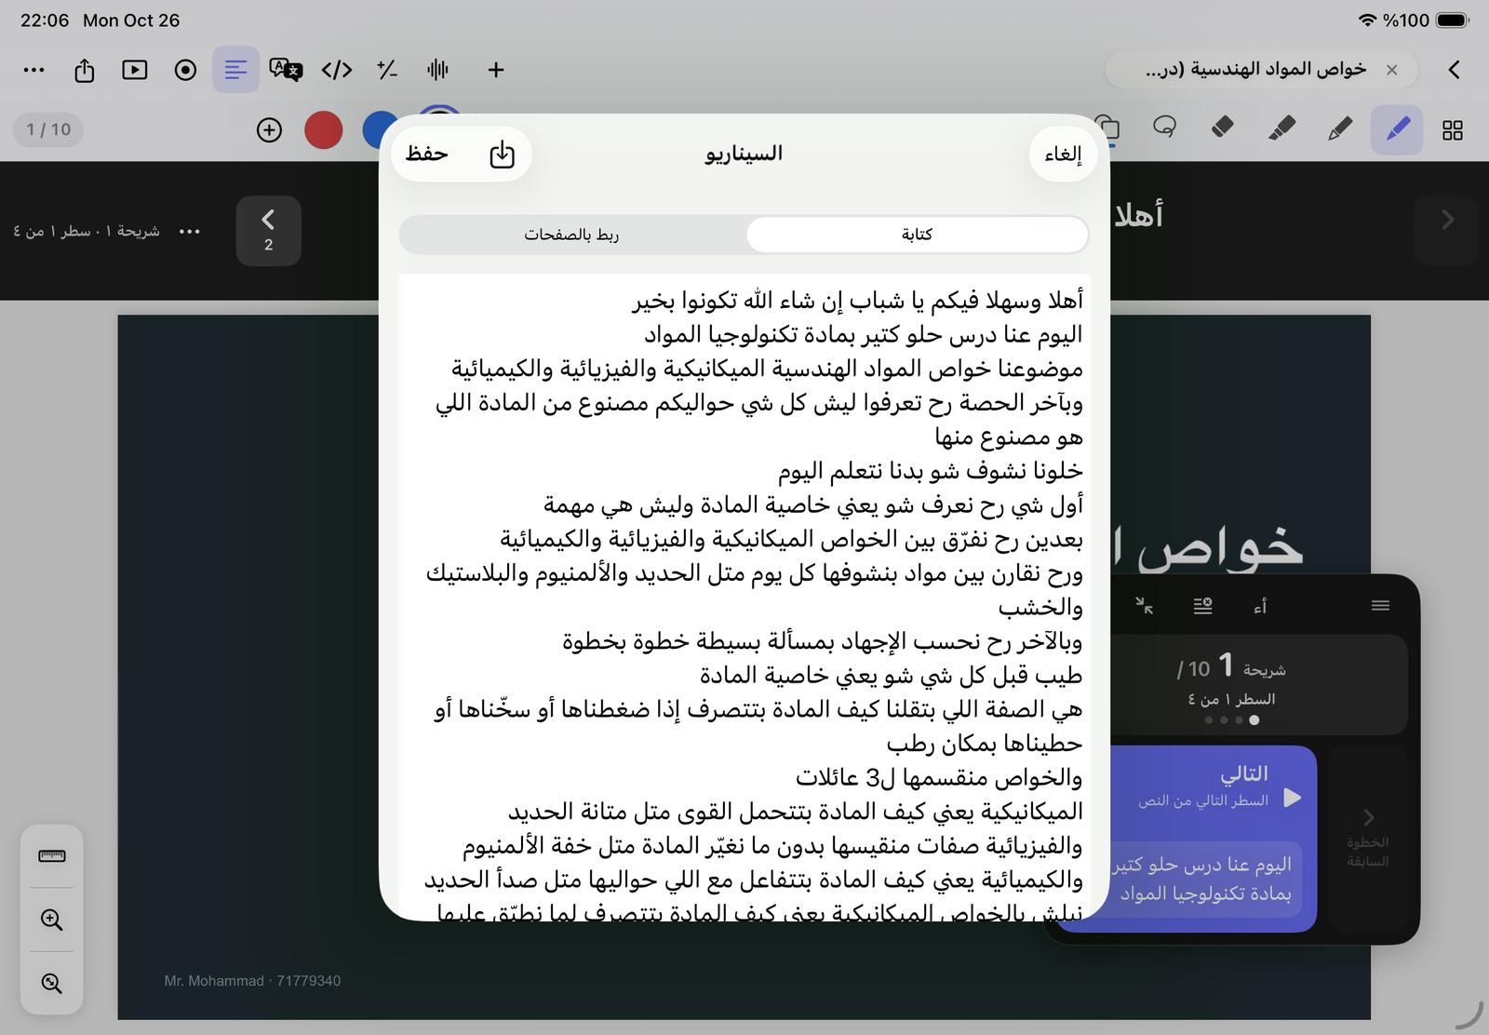This screenshot has width=1489, height=1035.
Task: Click the line الميكانيكية يعني كيف المادة بتتحمل القوى
Action: click(796, 812)
